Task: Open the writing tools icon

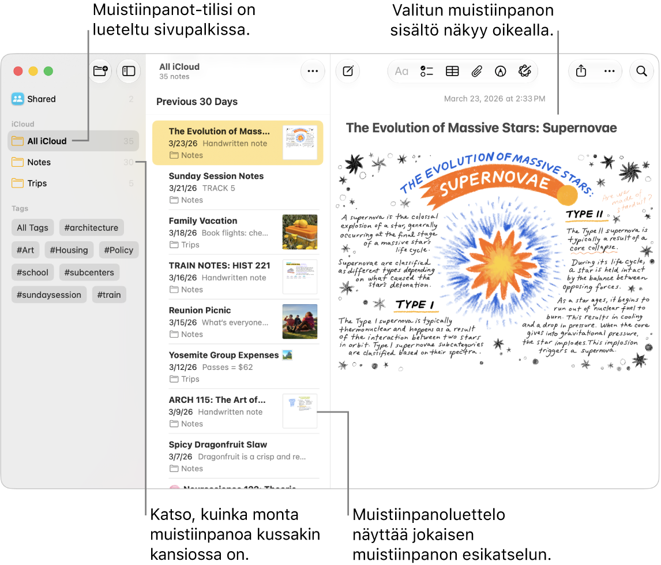Action: (525, 71)
